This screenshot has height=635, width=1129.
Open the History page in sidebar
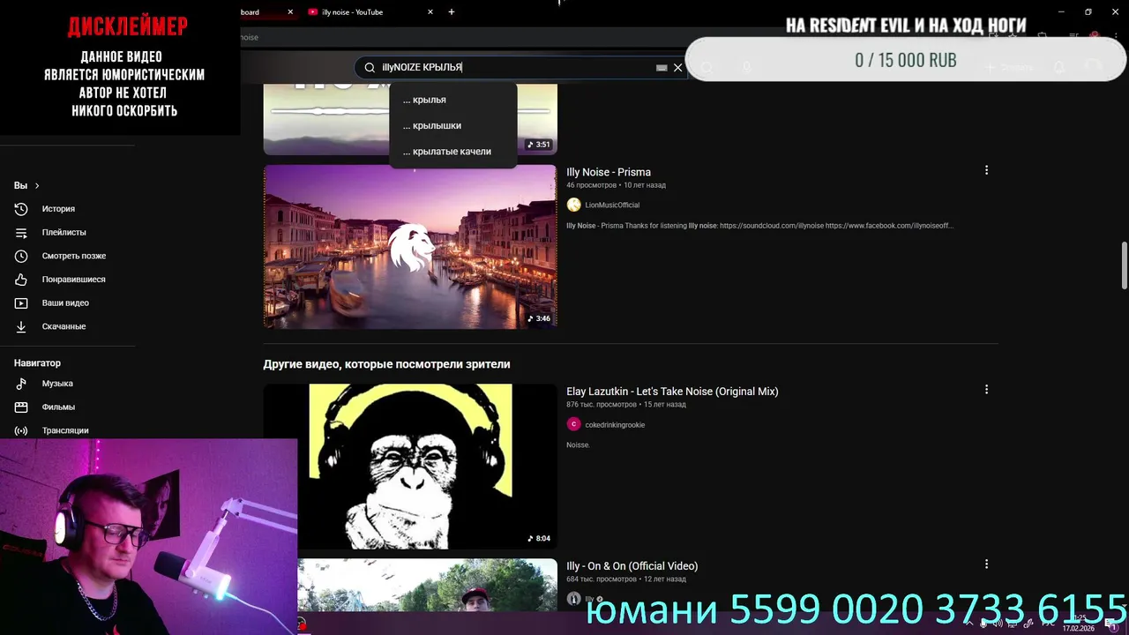point(58,209)
